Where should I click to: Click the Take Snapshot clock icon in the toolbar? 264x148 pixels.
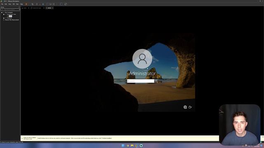click(x=37, y=4)
